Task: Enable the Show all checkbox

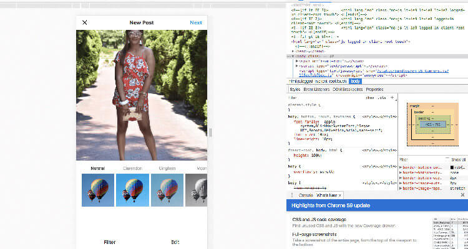Action: pos(448,159)
